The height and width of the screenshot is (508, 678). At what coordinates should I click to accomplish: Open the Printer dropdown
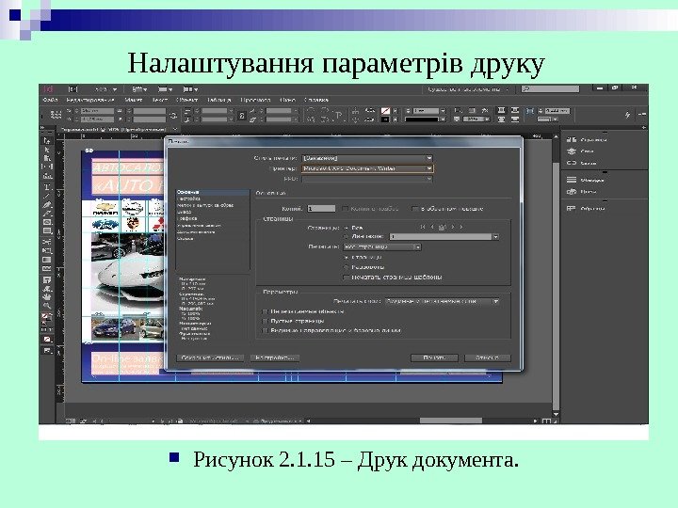367,168
